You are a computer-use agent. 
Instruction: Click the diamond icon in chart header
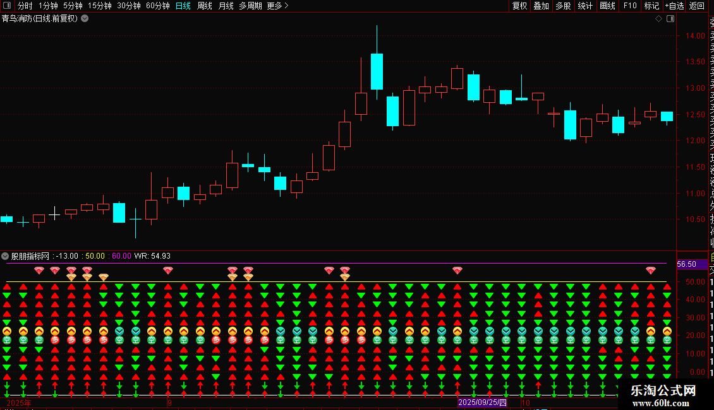pos(658,19)
